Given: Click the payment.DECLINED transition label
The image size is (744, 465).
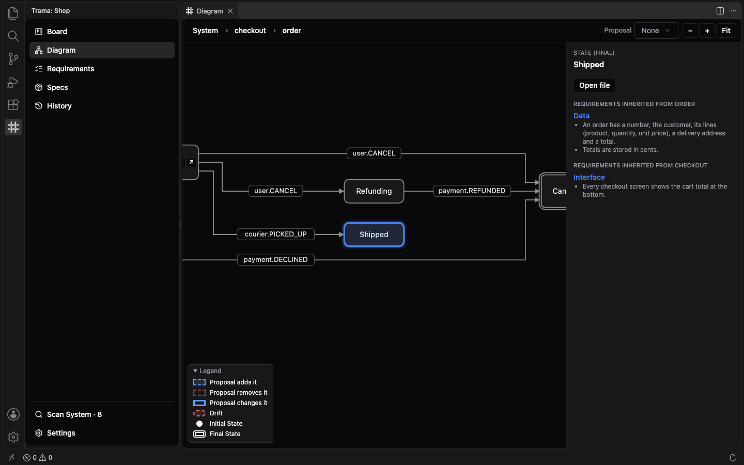Looking at the screenshot, I should [x=276, y=259].
